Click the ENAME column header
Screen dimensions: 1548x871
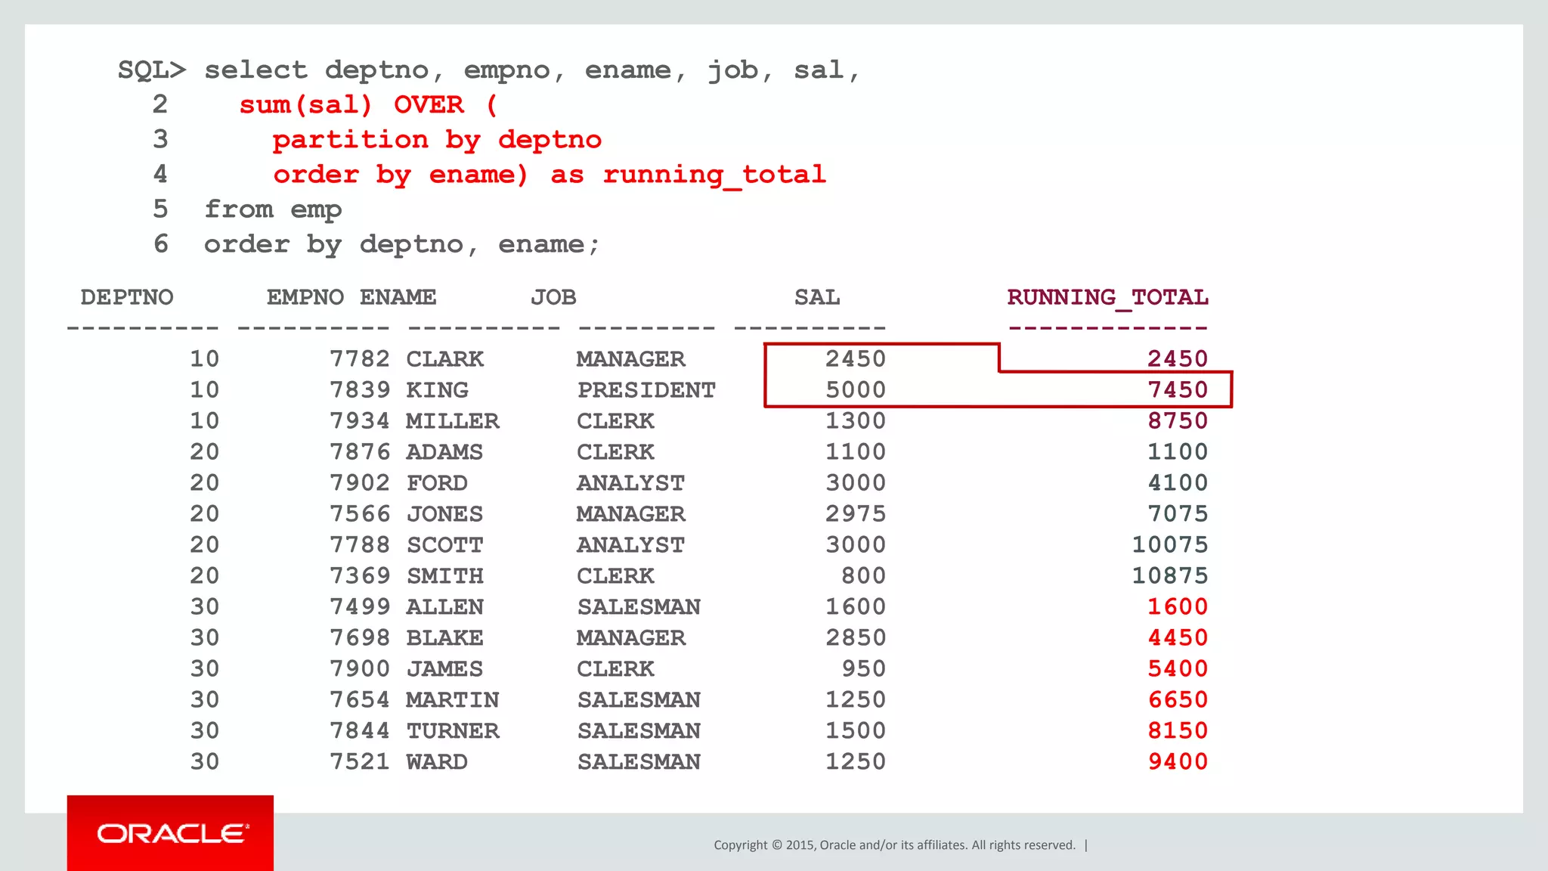[398, 297]
